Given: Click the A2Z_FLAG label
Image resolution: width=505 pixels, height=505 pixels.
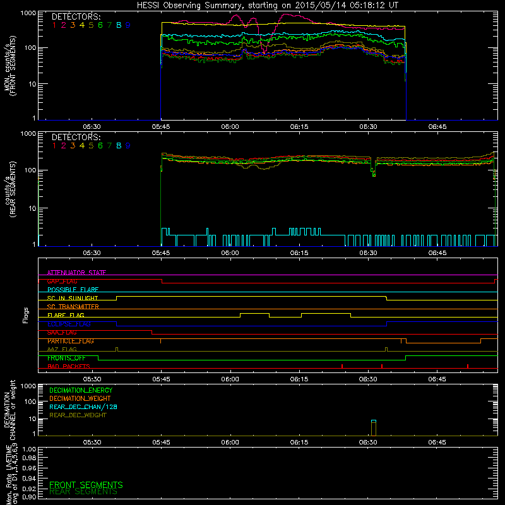Looking at the screenshot, I should (62, 349).
